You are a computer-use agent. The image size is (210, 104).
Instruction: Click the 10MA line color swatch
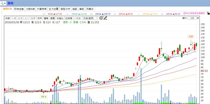[68, 14]
